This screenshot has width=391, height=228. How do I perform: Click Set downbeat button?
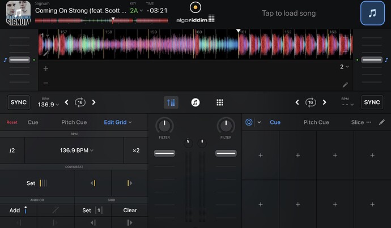[37, 183]
